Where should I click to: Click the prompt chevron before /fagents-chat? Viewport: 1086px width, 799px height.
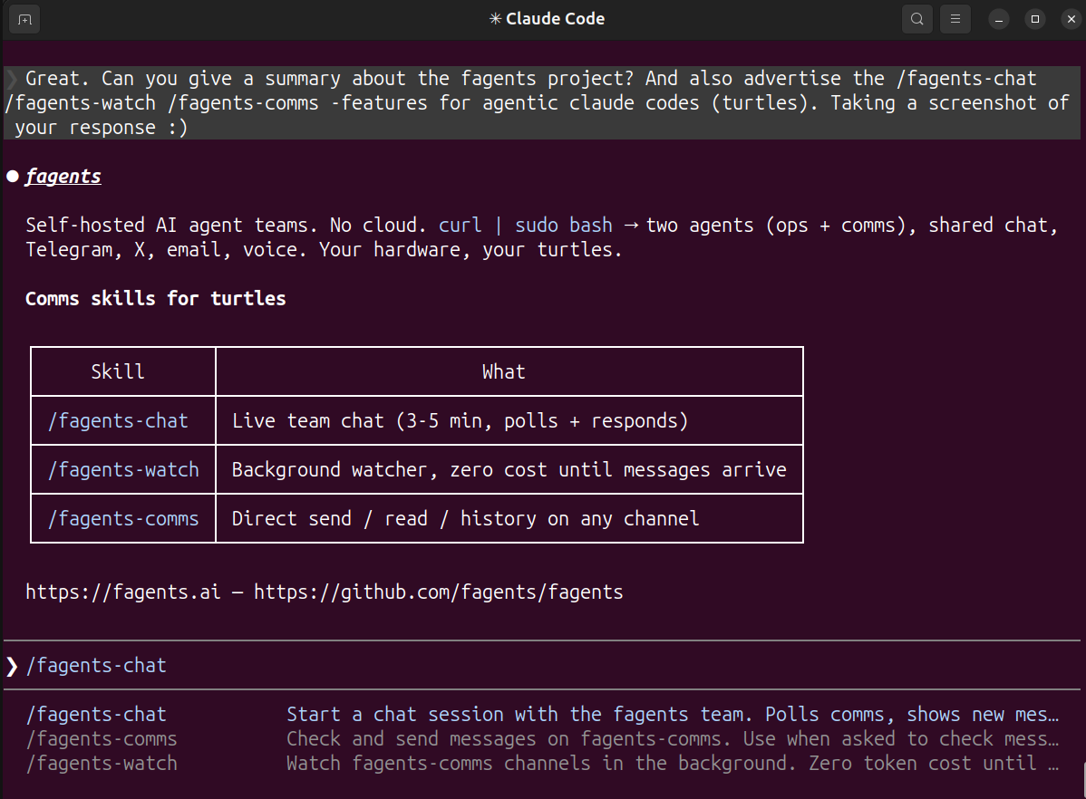10,665
